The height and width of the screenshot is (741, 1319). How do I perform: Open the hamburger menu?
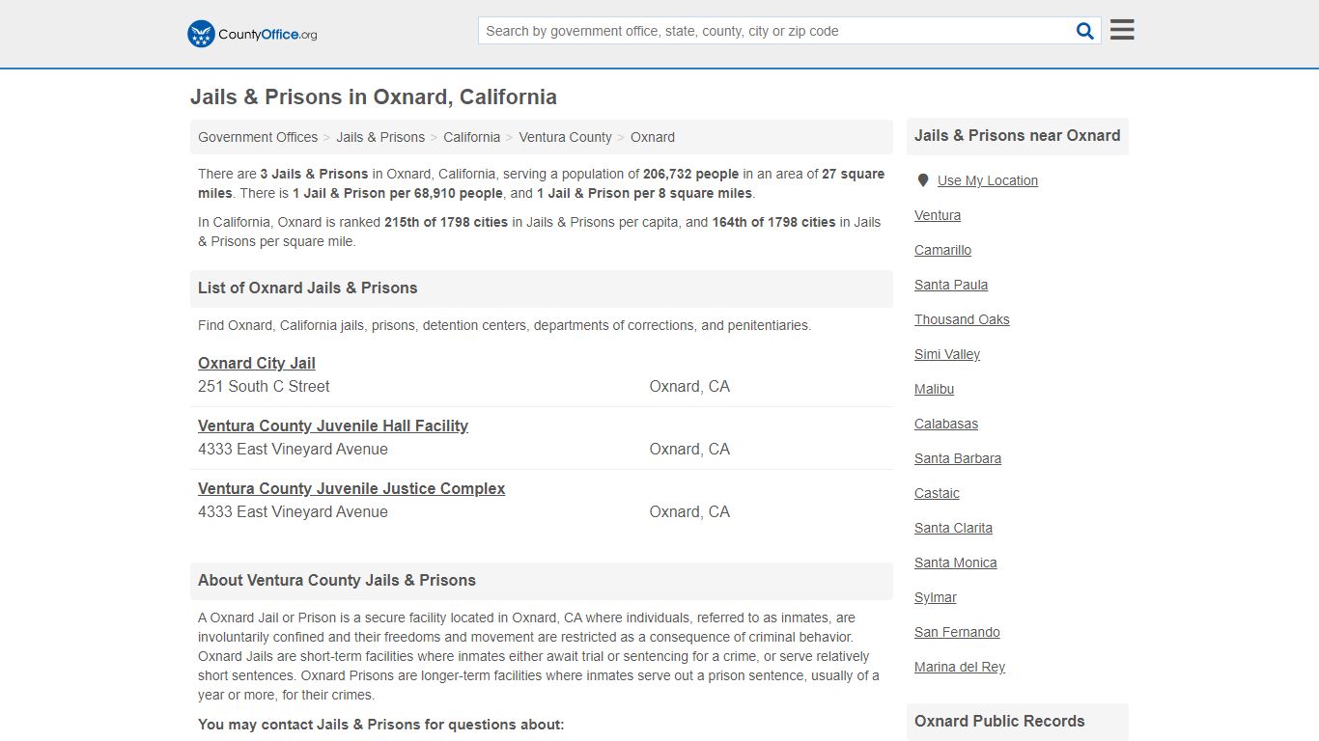tap(1122, 30)
